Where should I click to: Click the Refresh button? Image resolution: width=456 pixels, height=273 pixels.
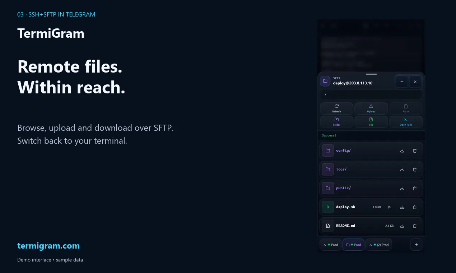click(x=336, y=108)
